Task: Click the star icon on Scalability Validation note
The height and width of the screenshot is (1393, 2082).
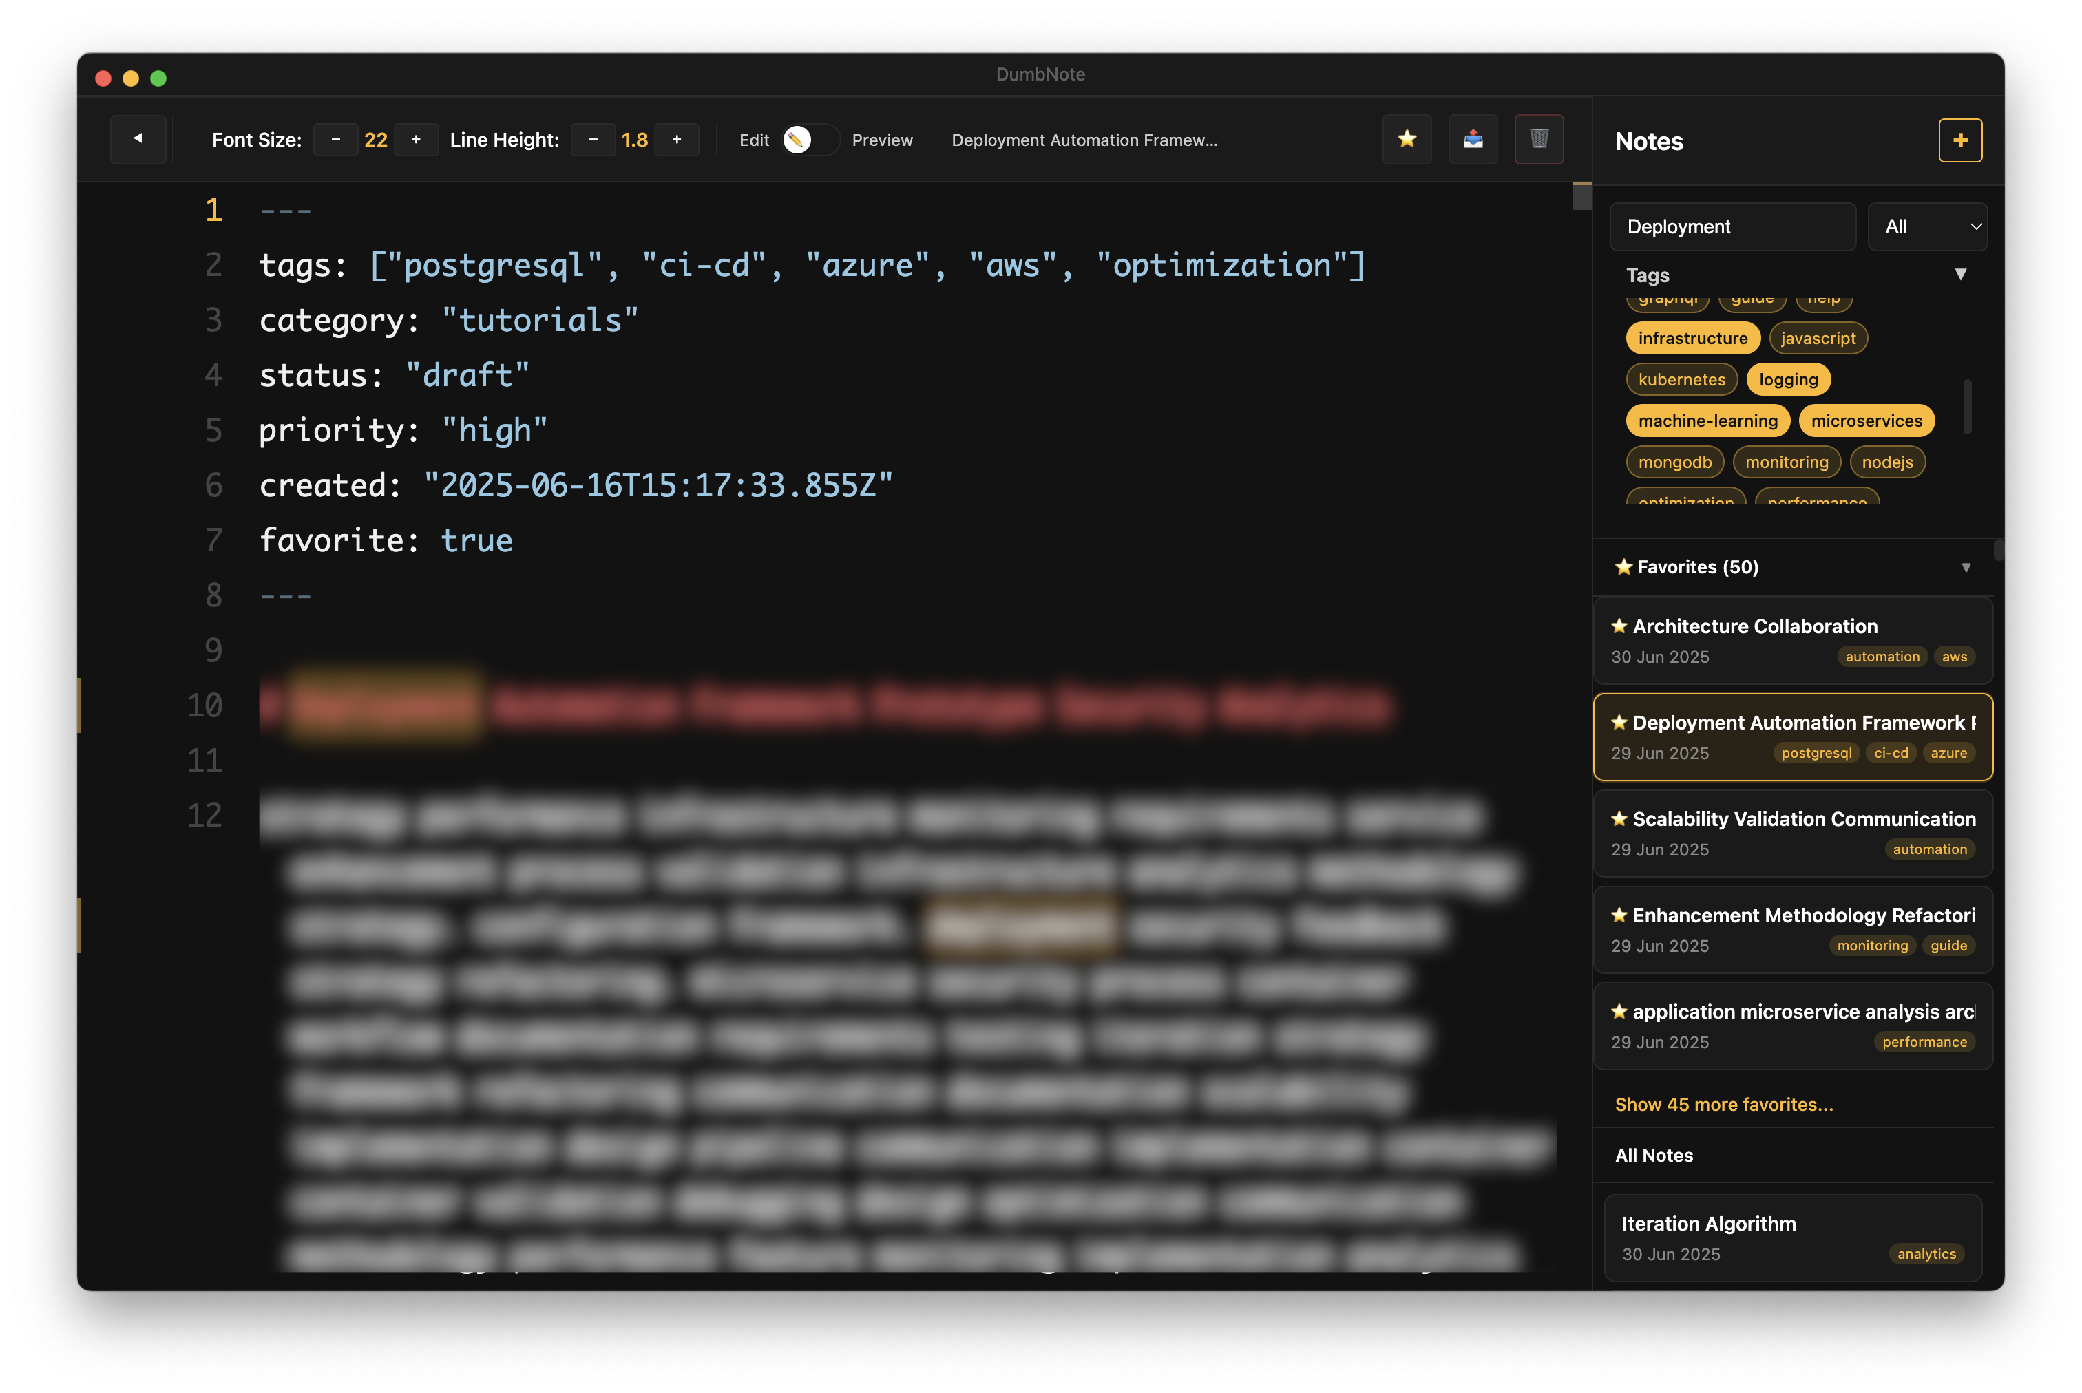Action: 1619,818
